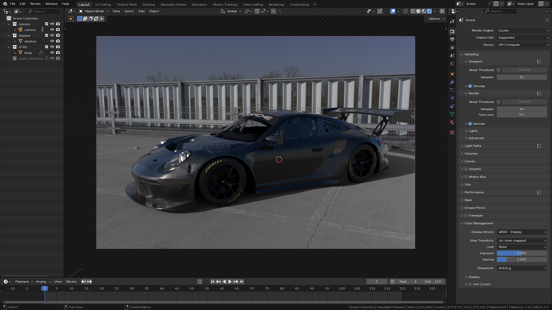Open the Object Data green triangle icon
Screen dimensions: 552x310
click(452, 115)
